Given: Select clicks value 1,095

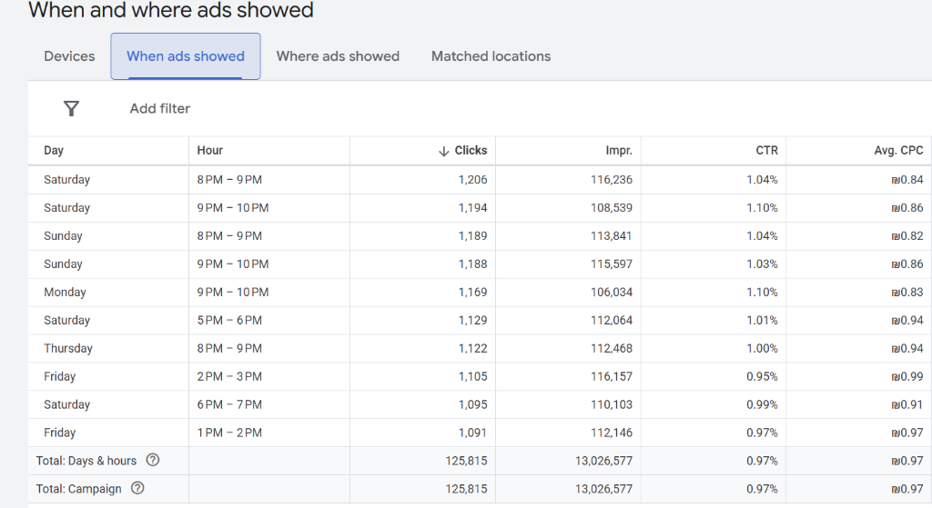Looking at the screenshot, I should 472,404.
